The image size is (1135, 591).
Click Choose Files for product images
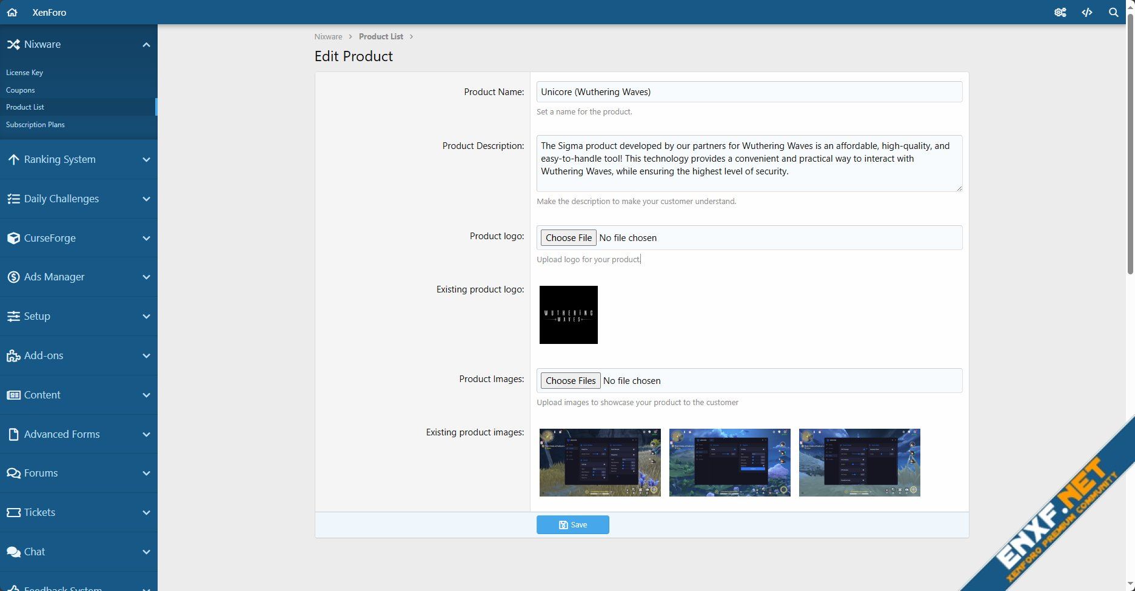coord(571,380)
